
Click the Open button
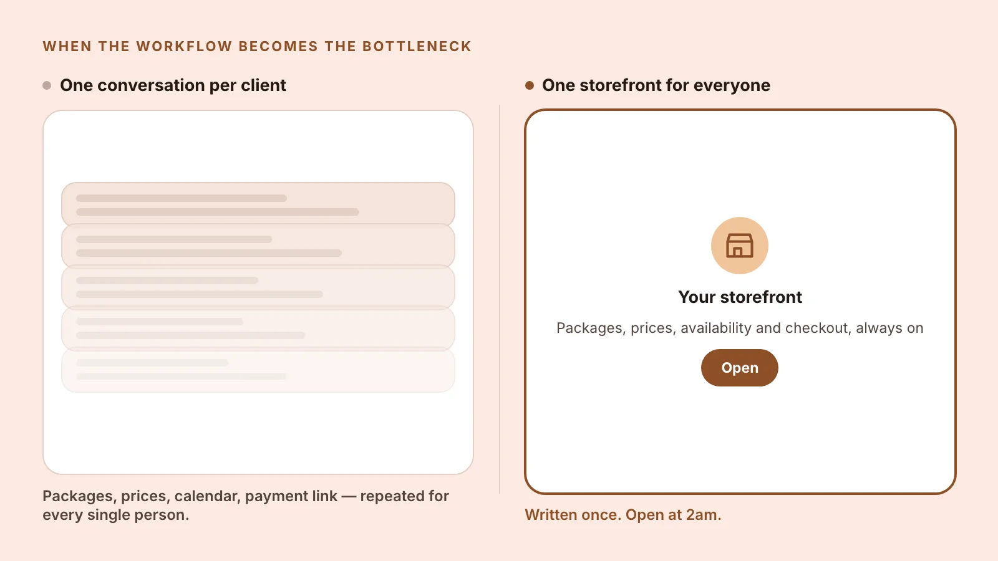point(740,368)
